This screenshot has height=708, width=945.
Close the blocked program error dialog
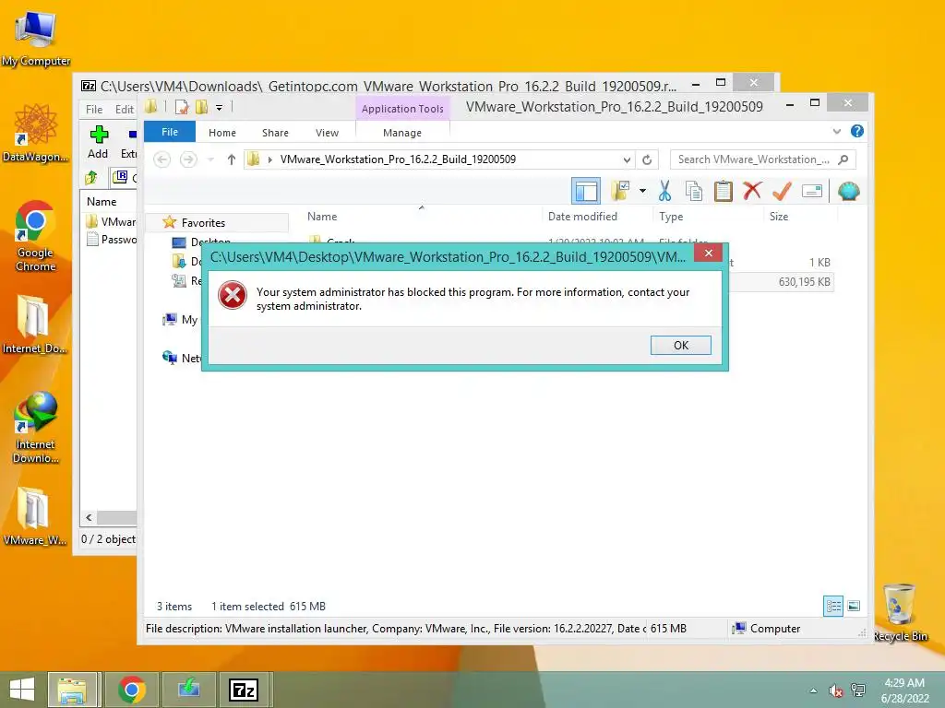click(x=708, y=253)
